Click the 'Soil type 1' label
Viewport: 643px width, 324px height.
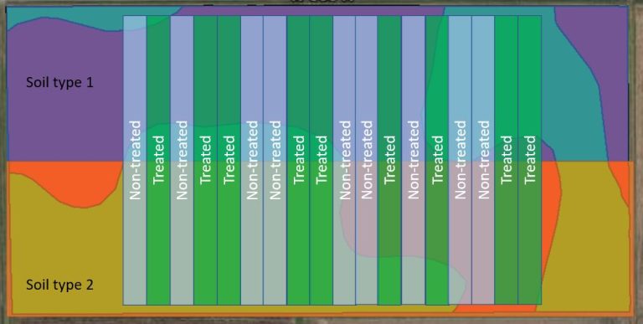pyautogui.click(x=60, y=82)
